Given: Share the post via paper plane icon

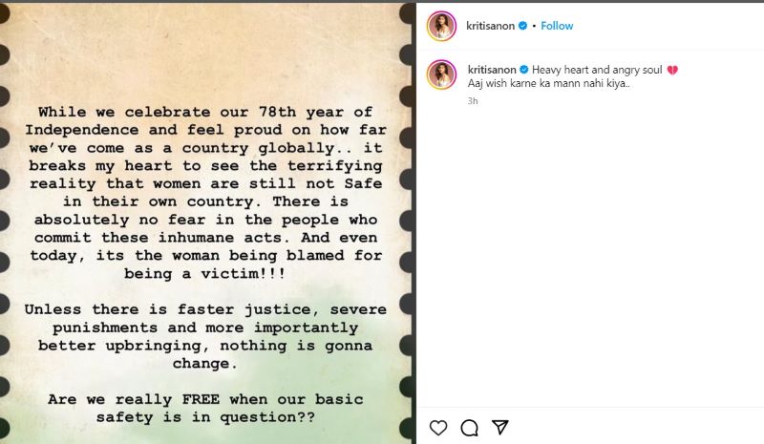Looking at the screenshot, I should click(x=500, y=427).
